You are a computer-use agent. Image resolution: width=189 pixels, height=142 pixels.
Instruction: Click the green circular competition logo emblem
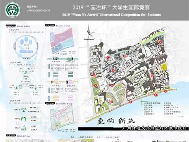13,10
